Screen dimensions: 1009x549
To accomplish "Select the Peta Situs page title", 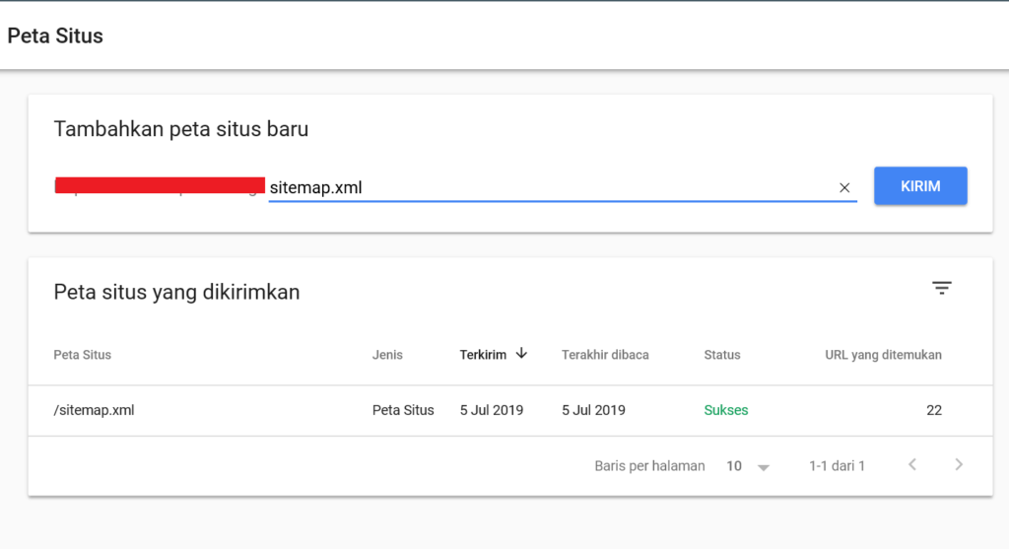I will point(55,36).
